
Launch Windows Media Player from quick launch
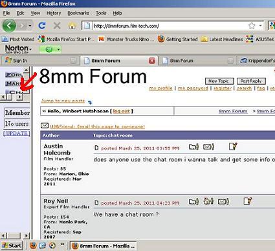click(52, 245)
